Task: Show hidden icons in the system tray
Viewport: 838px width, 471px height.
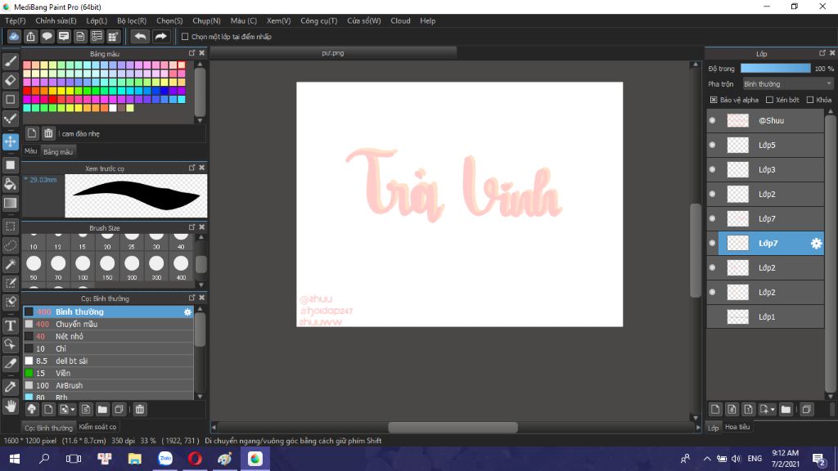Action: (x=707, y=459)
